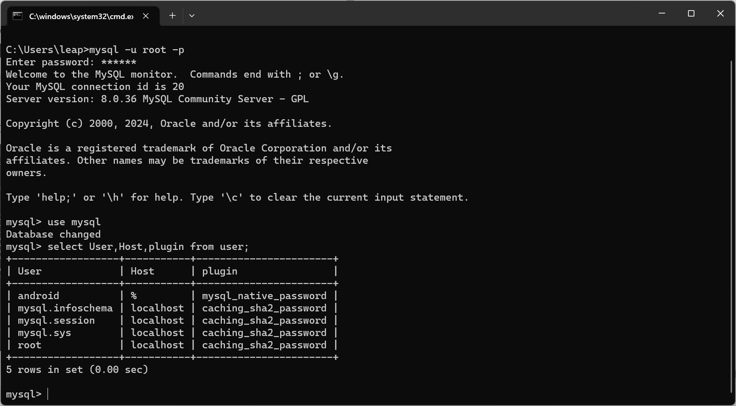Click the '5 rows in set' result line

[x=77, y=370]
